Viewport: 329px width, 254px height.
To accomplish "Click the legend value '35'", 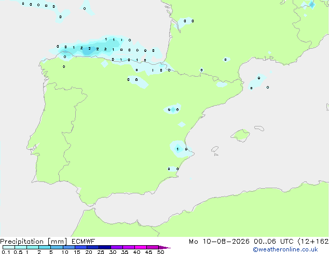I will 125,252.
